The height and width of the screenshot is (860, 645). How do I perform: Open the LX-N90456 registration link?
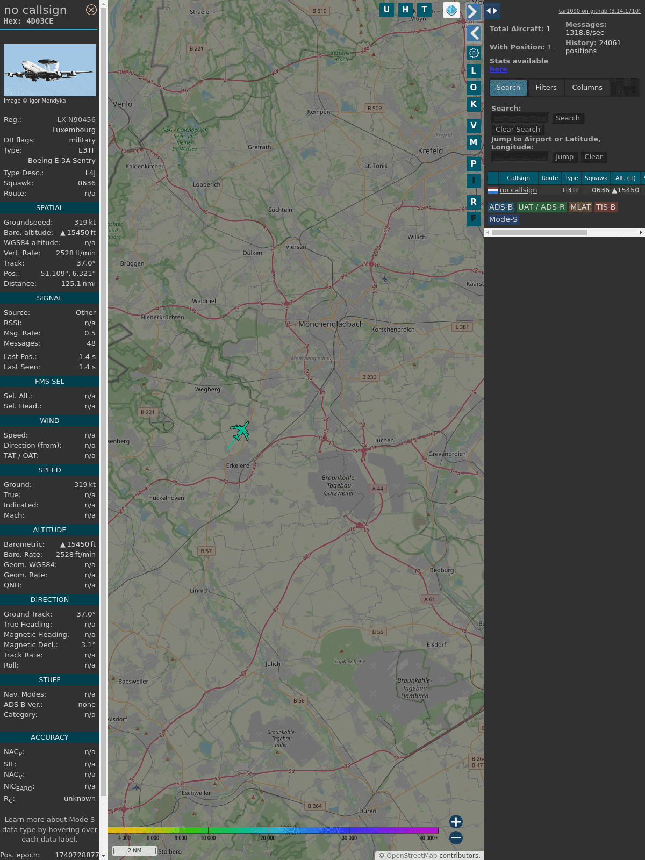point(76,120)
